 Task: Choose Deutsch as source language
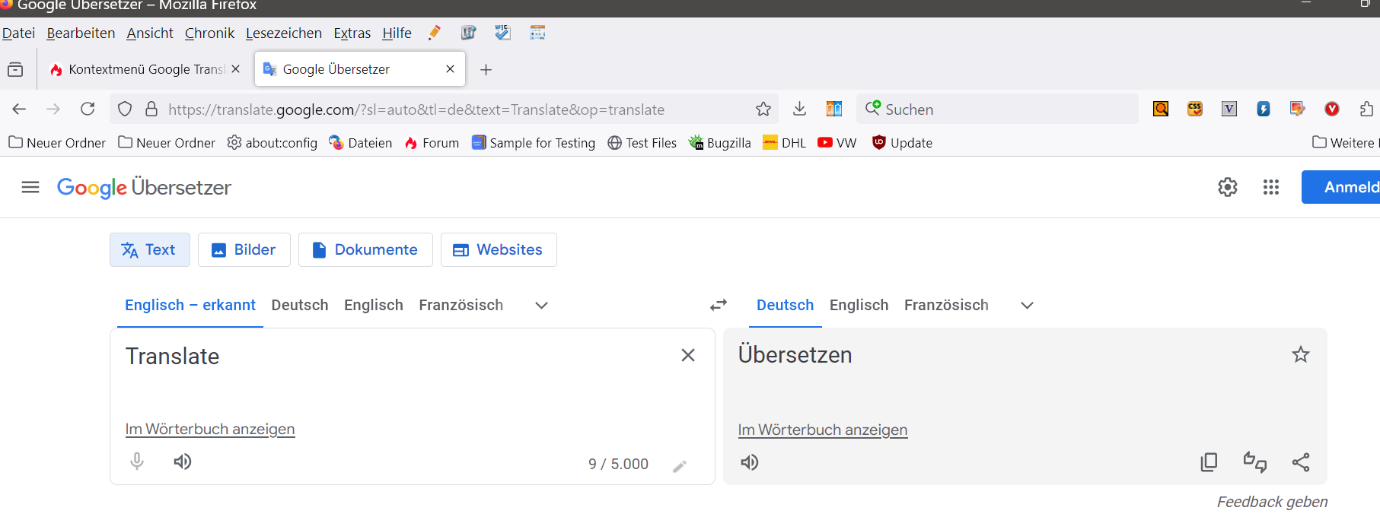tap(300, 305)
